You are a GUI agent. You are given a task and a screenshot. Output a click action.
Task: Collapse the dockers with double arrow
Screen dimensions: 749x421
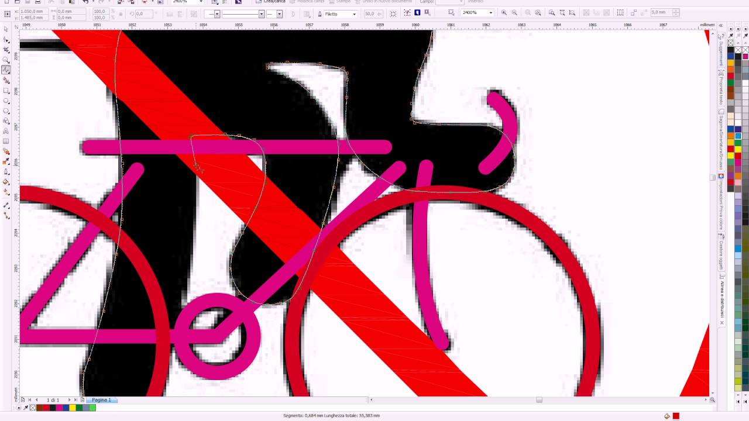721,25
